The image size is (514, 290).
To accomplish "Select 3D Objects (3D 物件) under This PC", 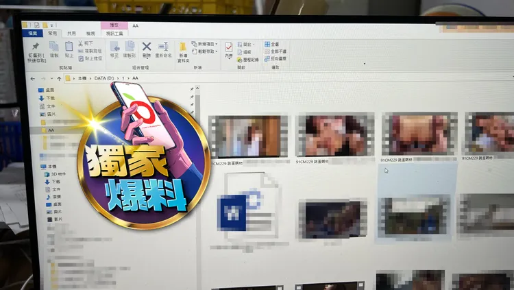I will click(x=56, y=173).
